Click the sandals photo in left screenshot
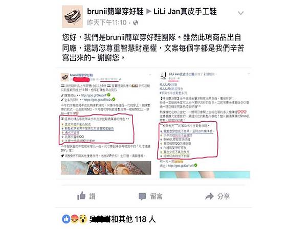 point(106,168)
